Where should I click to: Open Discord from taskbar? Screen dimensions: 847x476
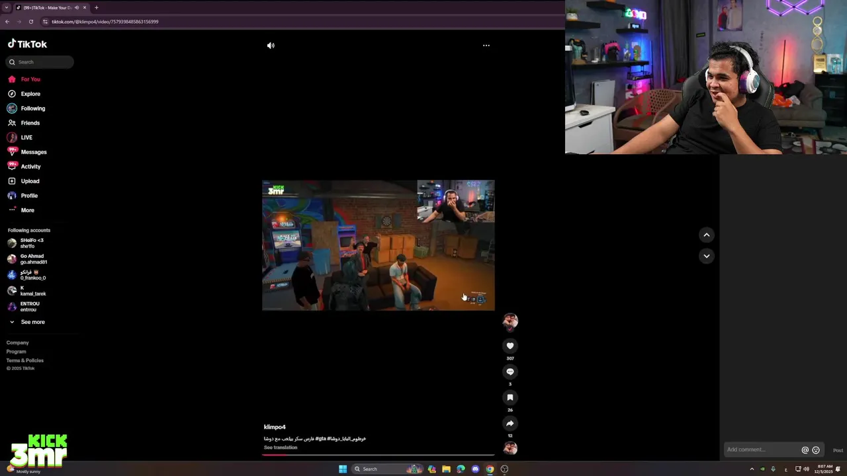point(475,469)
